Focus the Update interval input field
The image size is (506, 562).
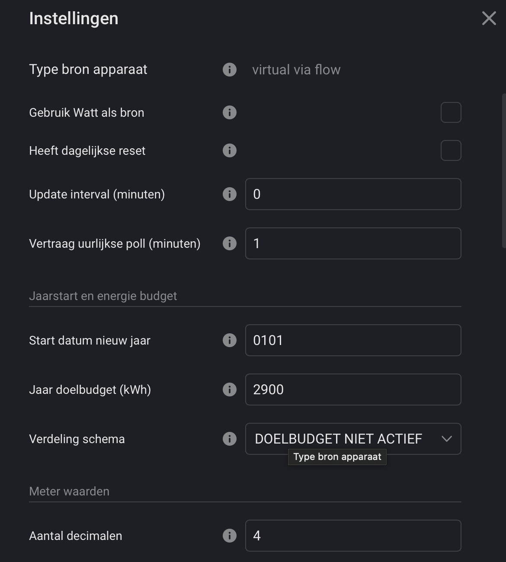pos(353,195)
